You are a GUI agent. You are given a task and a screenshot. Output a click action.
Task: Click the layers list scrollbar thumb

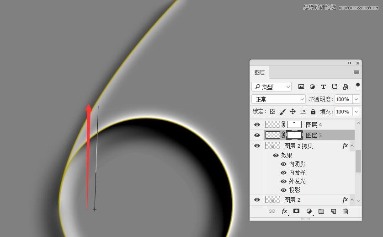(358, 162)
